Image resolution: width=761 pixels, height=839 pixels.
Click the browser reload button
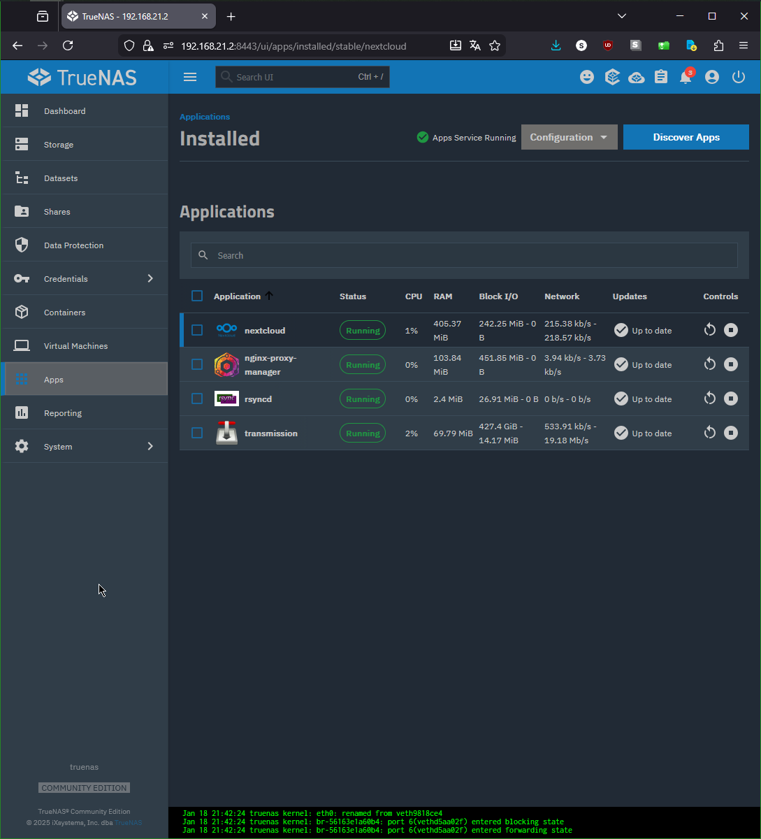(68, 45)
